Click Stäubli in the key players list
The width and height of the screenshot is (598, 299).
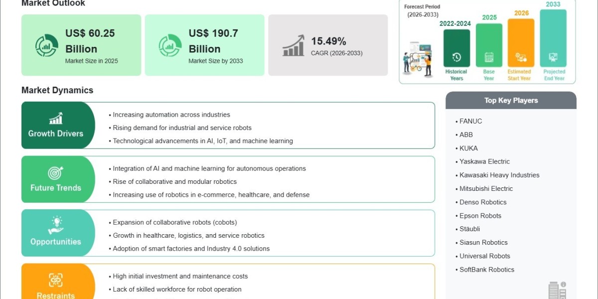click(470, 229)
